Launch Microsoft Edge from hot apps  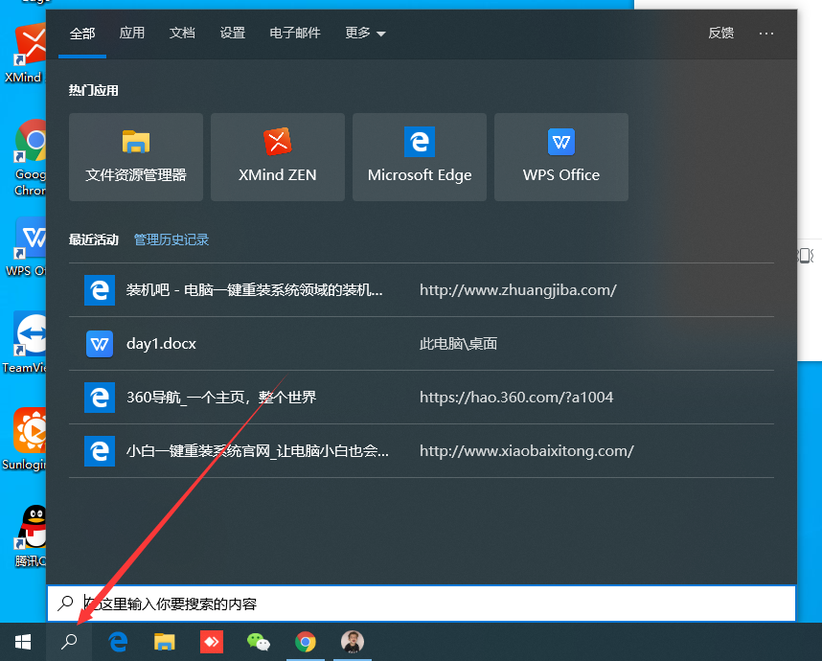click(419, 157)
